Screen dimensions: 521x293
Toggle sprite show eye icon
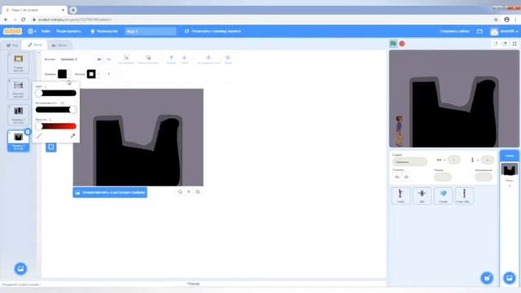tap(397, 177)
